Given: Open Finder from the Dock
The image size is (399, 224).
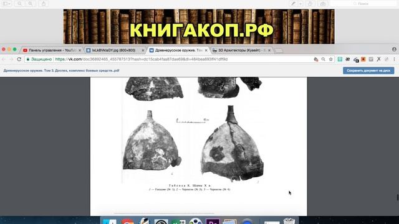Looking at the screenshot, I should [x=110, y=222].
